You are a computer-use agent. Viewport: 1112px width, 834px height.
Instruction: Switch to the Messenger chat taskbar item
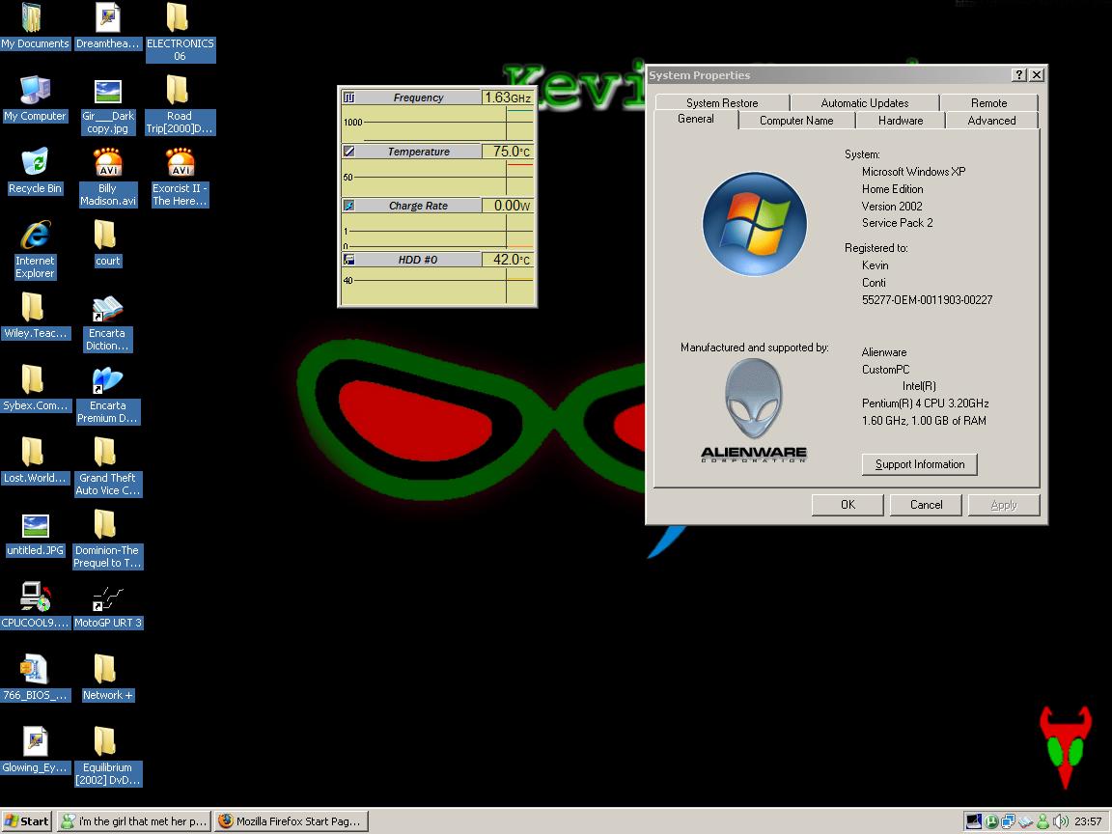(x=133, y=821)
